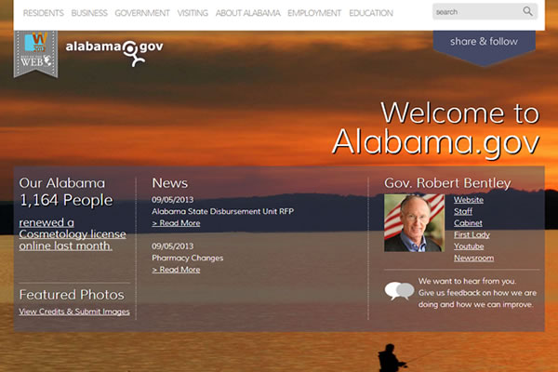Click the Gov. Robert Bentley heading
Viewport: 558px width, 372px height.
[x=447, y=183]
